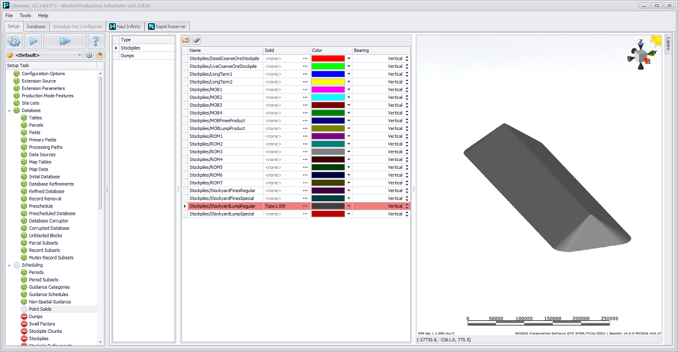Click the sun lighting icon in 3D viewport

click(x=655, y=41)
